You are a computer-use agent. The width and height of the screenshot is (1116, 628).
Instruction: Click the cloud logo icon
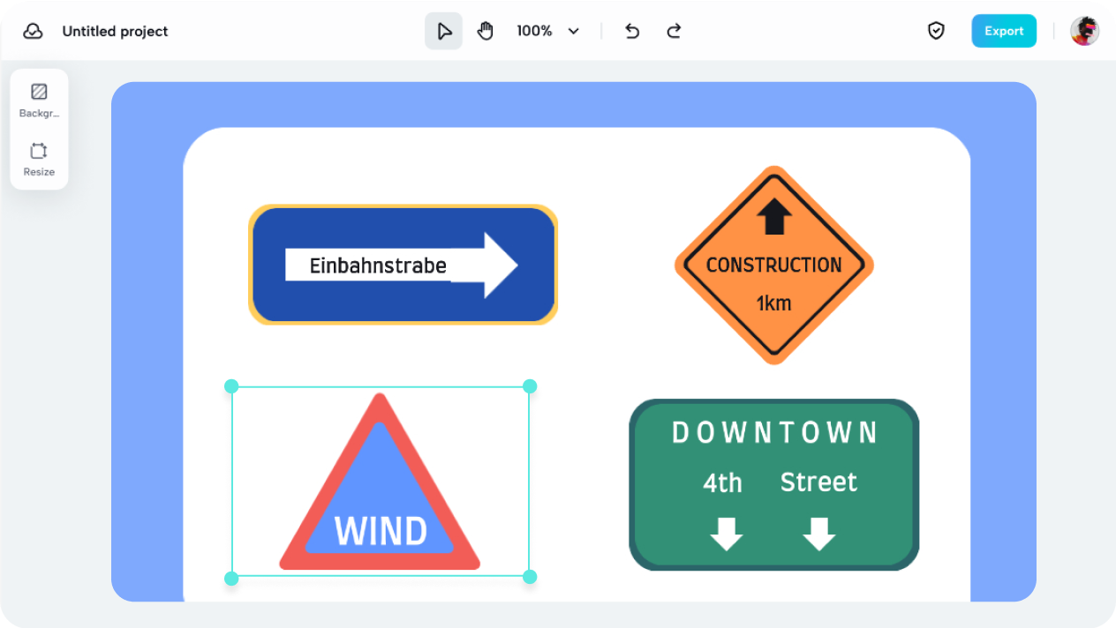coord(33,30)
